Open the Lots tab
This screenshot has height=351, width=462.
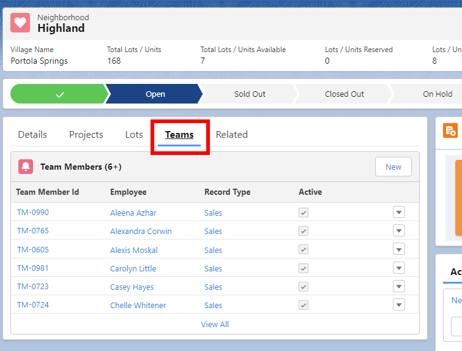[x=134, y=135]
